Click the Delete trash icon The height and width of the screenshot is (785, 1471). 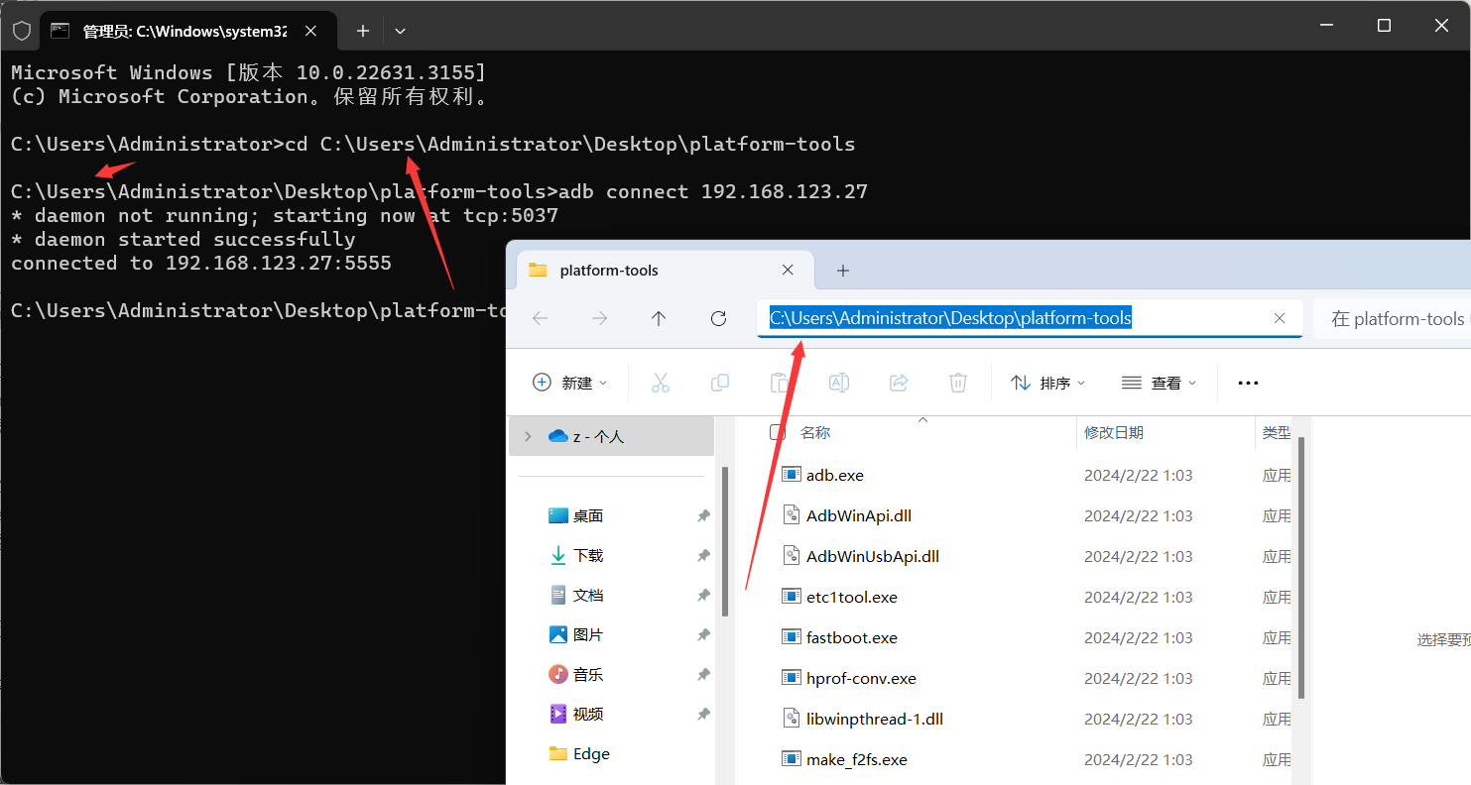tap(958, 383)
